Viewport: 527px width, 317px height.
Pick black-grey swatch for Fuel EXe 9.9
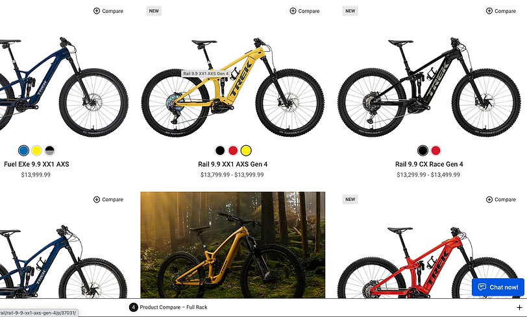pos(50,150)
